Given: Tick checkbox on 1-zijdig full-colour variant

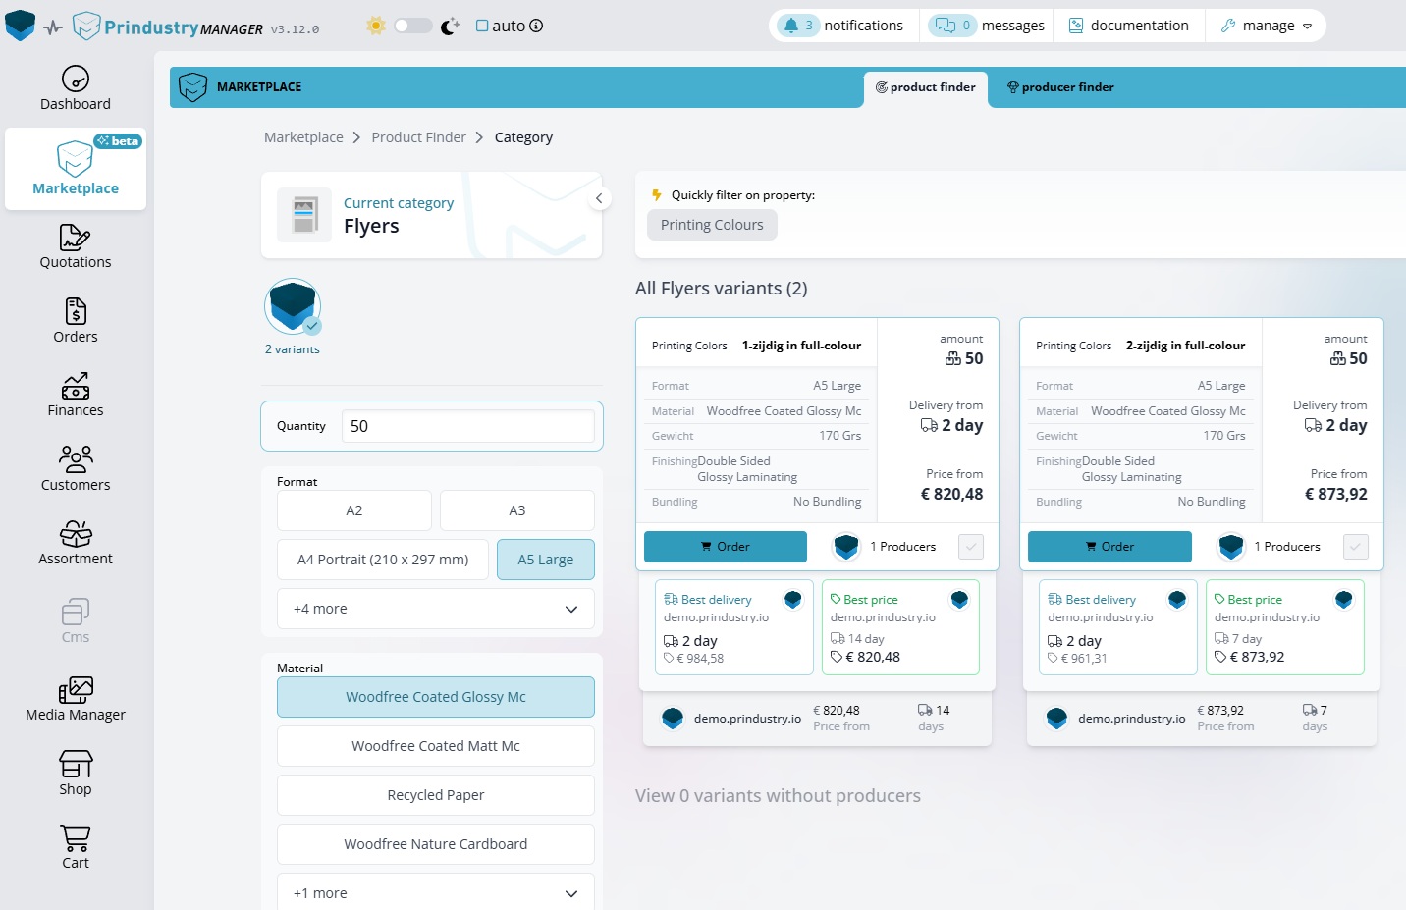Looking at the screenshot, I should (x=970, y=547).
